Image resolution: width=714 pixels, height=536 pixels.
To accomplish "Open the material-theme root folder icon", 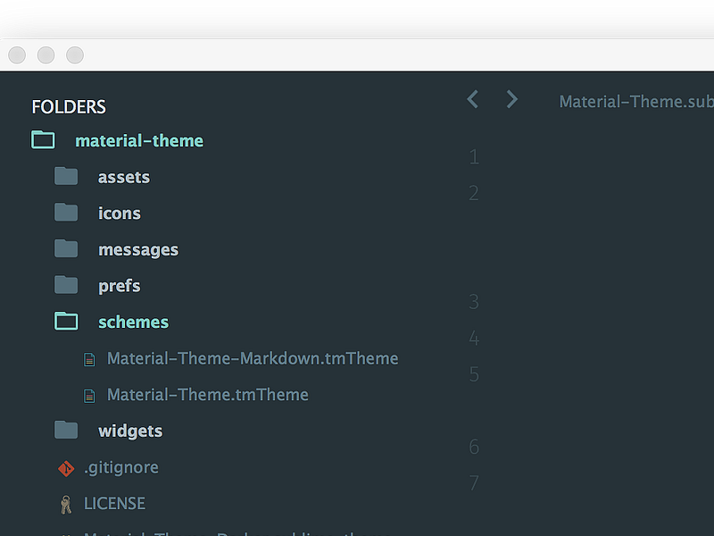I will pos(43,139).
